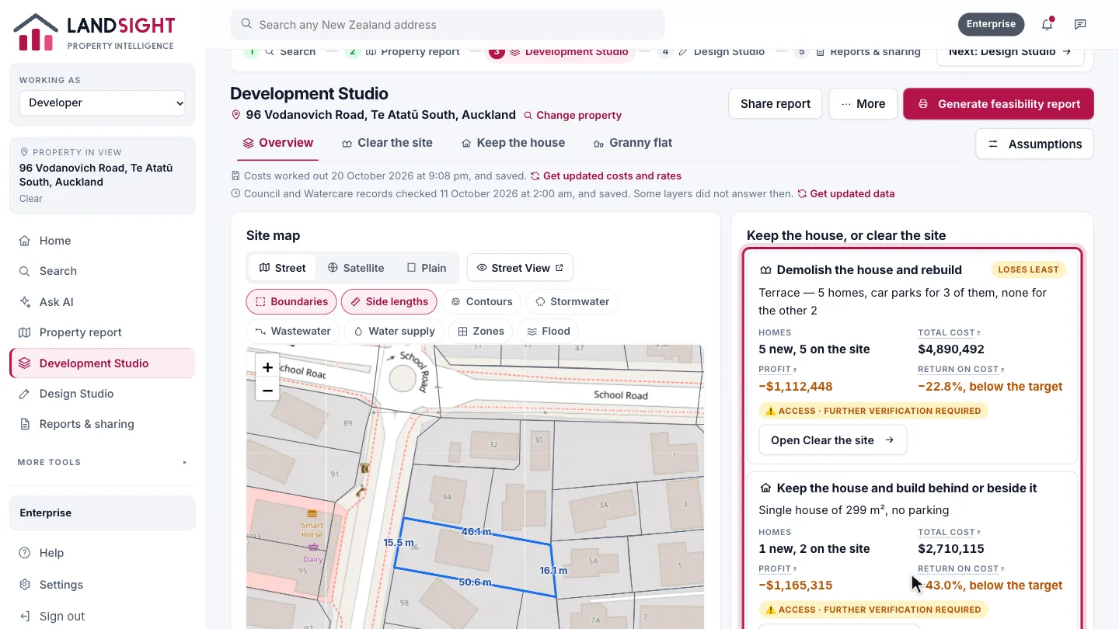Enable Contours map layer
1119x629 pixels.
point(482,301)
